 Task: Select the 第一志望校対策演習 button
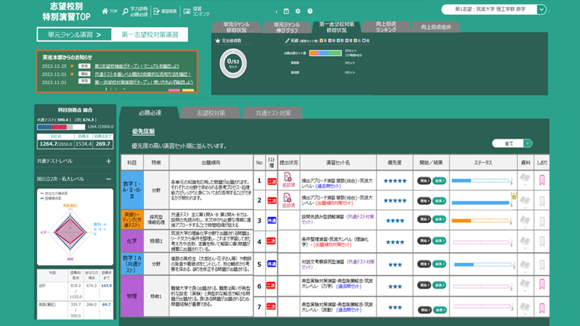click(150, 34)
